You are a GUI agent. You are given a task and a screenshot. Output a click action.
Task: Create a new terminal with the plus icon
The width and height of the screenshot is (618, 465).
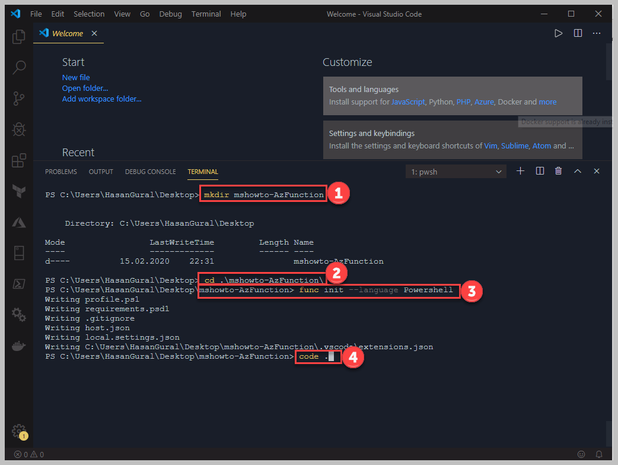coord(520,171)
